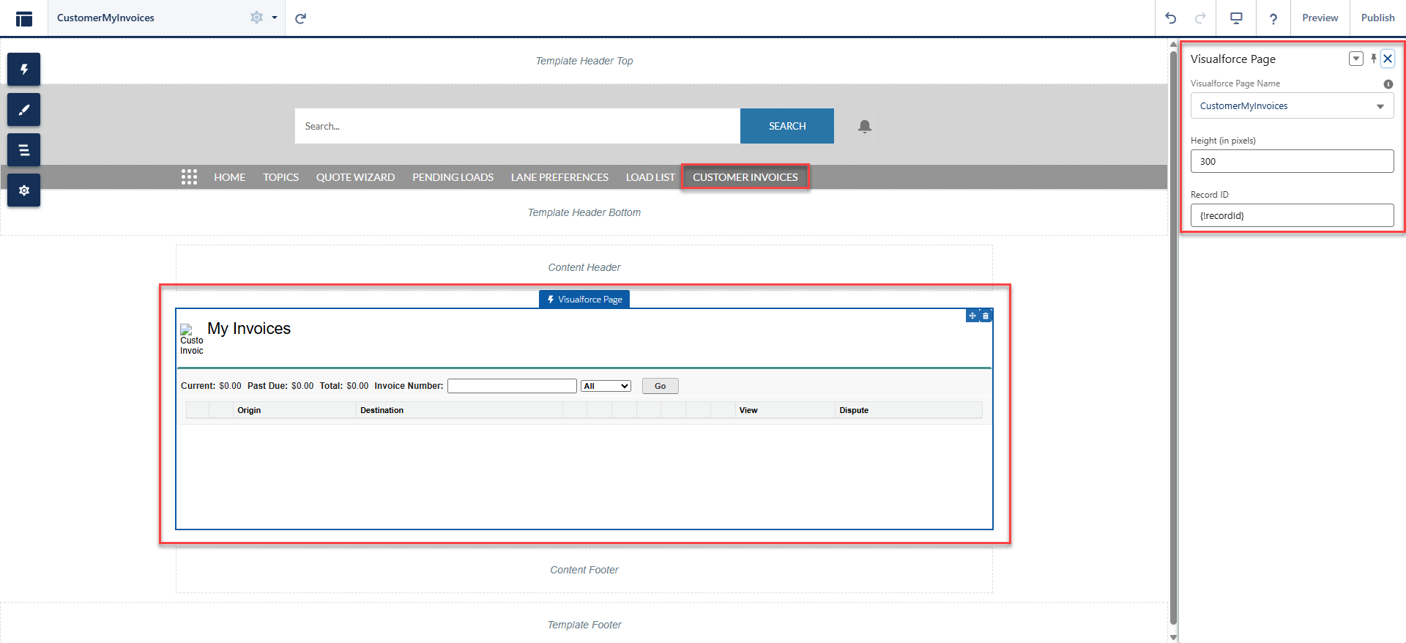Image resolution: width=1406 pixels, height=643 pixels.
Task: Open the help question mark icon
Action: 1273,18
